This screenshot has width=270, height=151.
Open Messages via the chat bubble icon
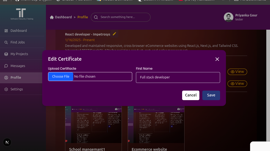[x=6, y=66]
